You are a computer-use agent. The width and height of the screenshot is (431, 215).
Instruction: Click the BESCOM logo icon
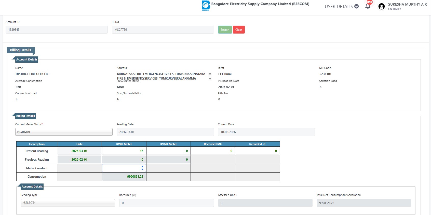[206, 5]
